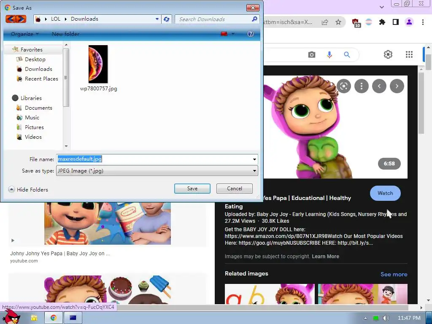The width and height of the screenshot is (432, 324).
Task: Click the search magnifier in Search Downloads box
Action: click(x=254, y=19)
